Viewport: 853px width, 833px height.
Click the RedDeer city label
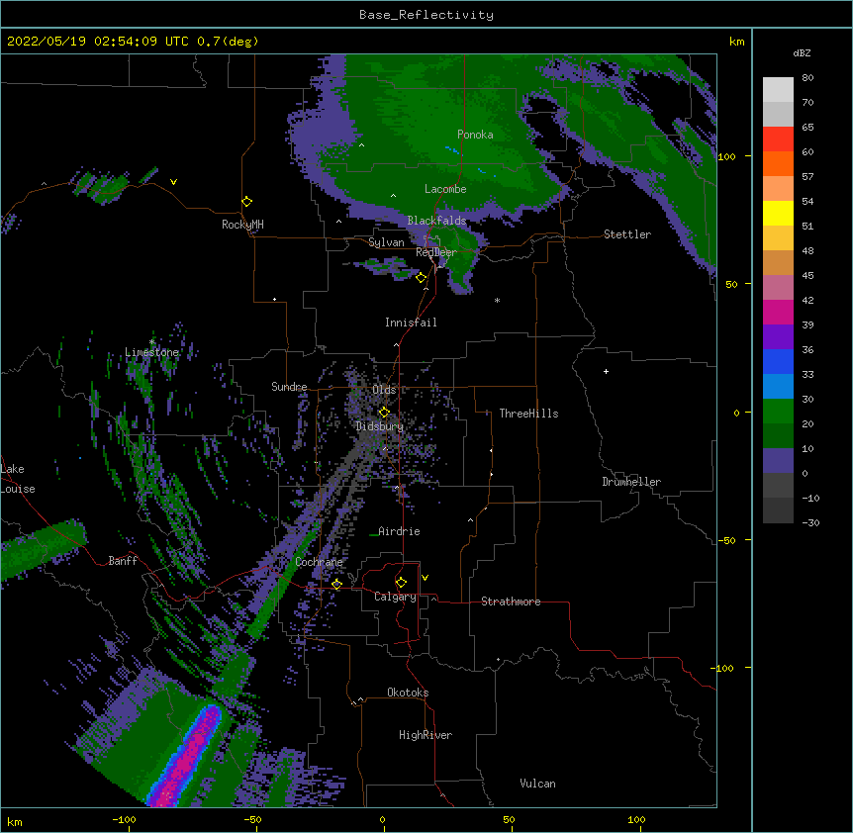(x=435, y=251)
